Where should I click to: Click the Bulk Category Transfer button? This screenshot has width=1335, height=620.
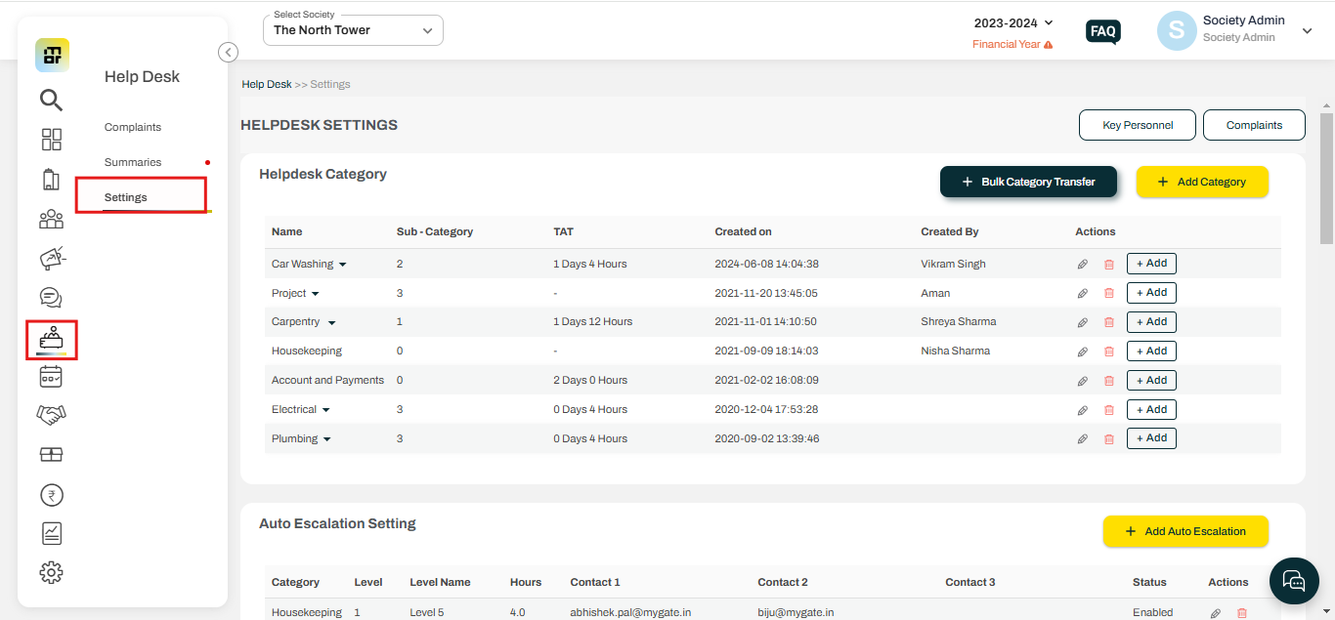(1028, 182)
